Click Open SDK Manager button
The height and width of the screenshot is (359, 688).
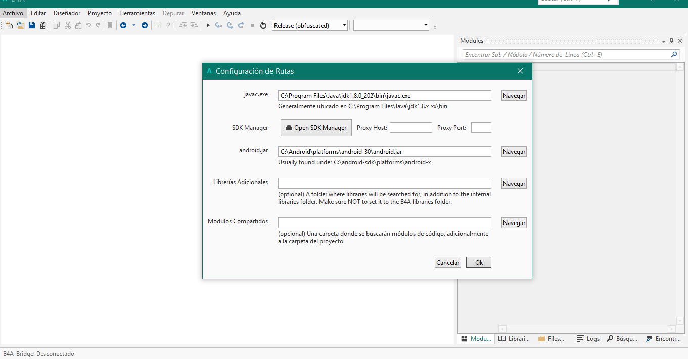pos(316,128)
